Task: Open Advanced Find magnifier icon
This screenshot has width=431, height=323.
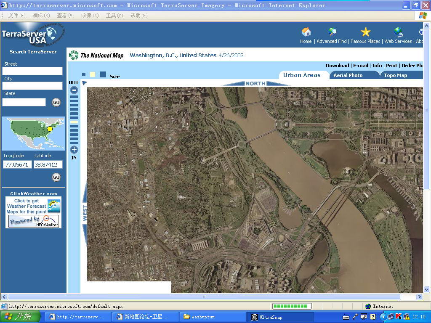Action: coord(333,32)
